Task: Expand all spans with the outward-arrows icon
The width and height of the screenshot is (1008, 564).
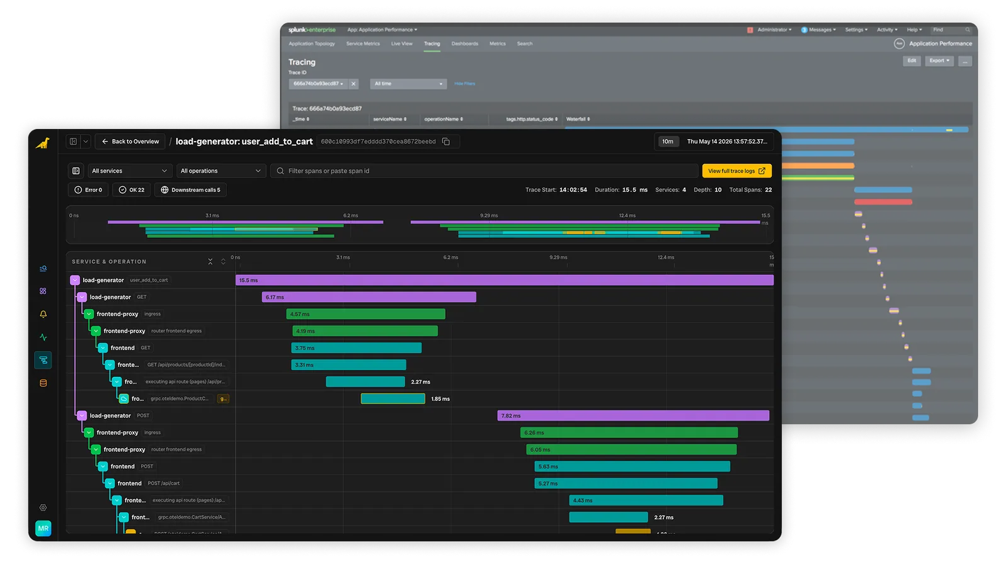Action: (223, 262)
